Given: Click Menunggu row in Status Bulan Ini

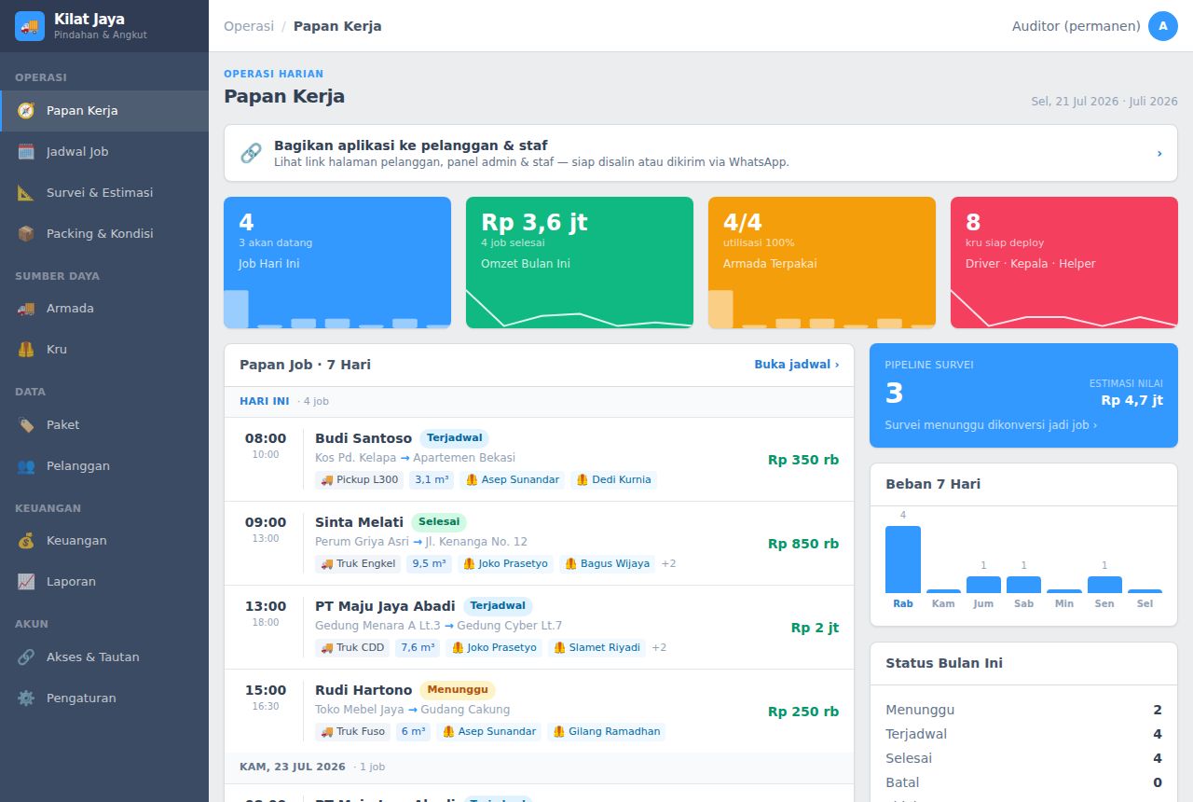Looking at the screenshot, I should 1023,710.
